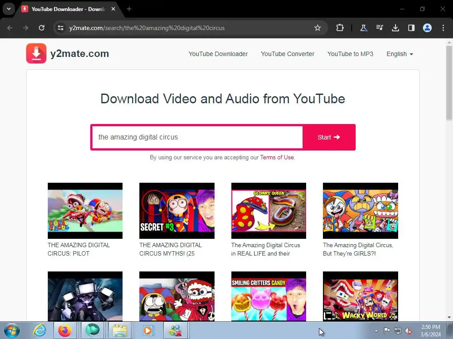Click title But They're GIRLS?!
The image size is (453, 339).
point(358,249)
